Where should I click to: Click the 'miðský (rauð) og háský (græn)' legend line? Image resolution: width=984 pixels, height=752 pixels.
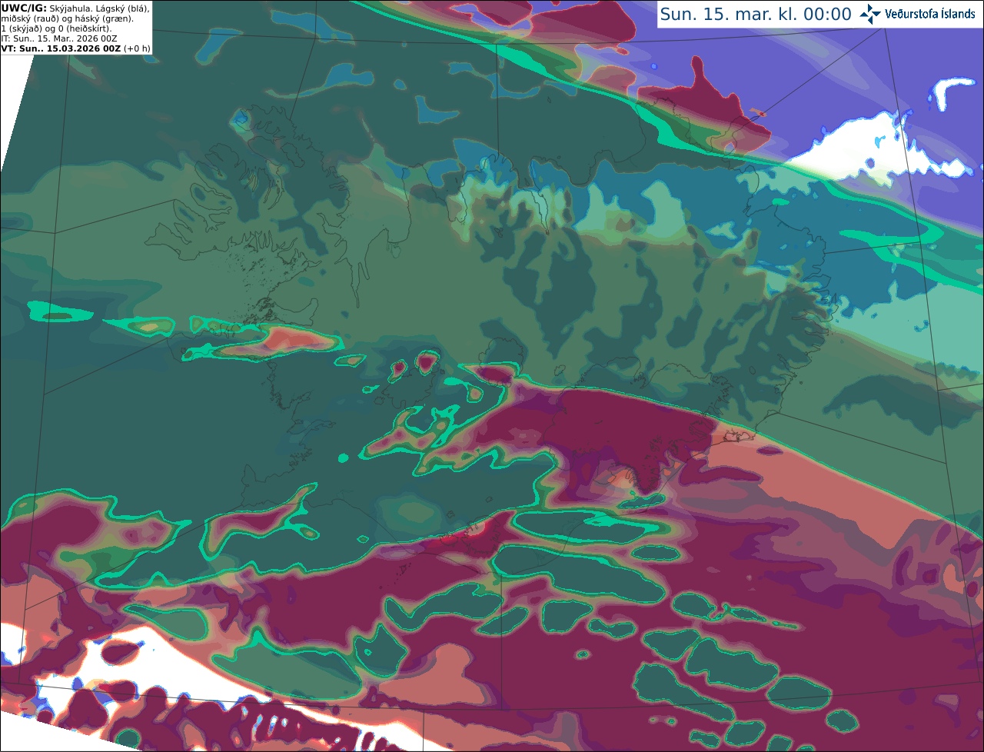pyautogui.click(x=67, y=18)
